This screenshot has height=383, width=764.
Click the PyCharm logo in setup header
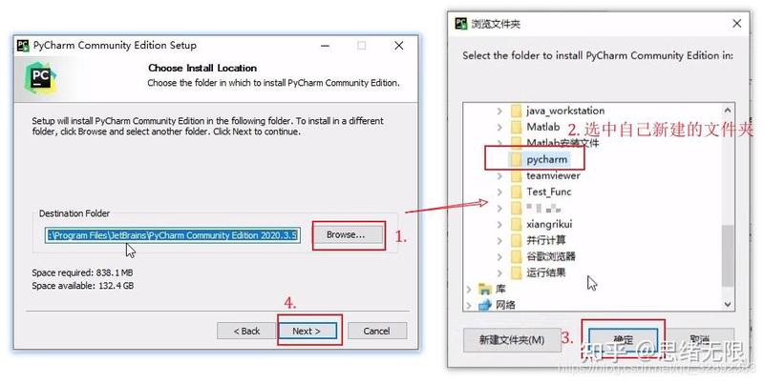[x=40, y=78]
